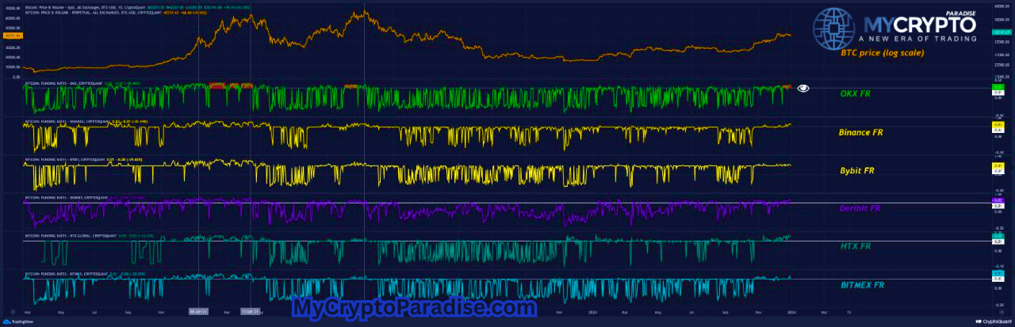Select the 'Bybit FR' label
This screenshot has width=1015, height=327.
tap(856, 170)
